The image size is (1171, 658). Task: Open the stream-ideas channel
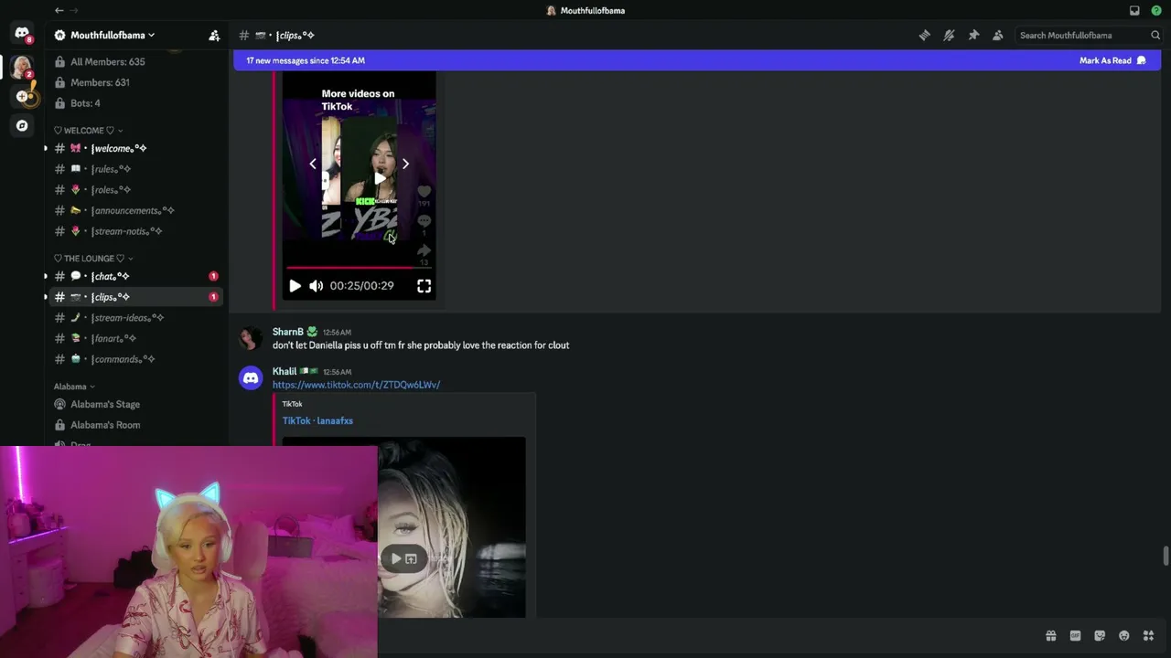click(135, 318)
